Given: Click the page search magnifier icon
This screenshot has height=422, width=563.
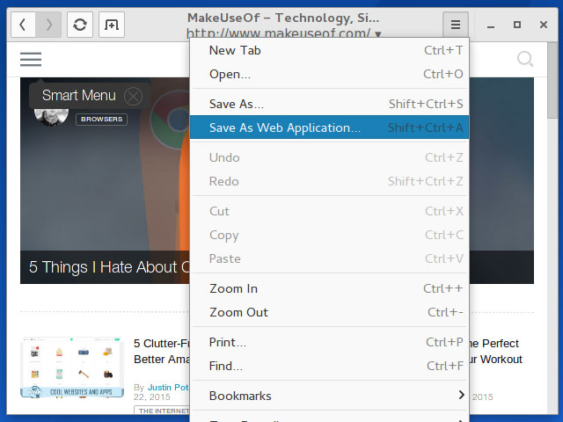Looking at the screenshot, I should (525, 59).
